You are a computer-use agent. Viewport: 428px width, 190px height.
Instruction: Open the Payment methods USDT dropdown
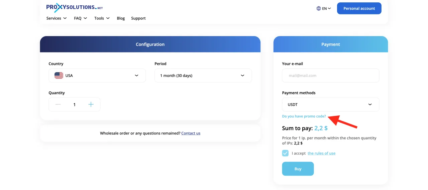(330, 104)
